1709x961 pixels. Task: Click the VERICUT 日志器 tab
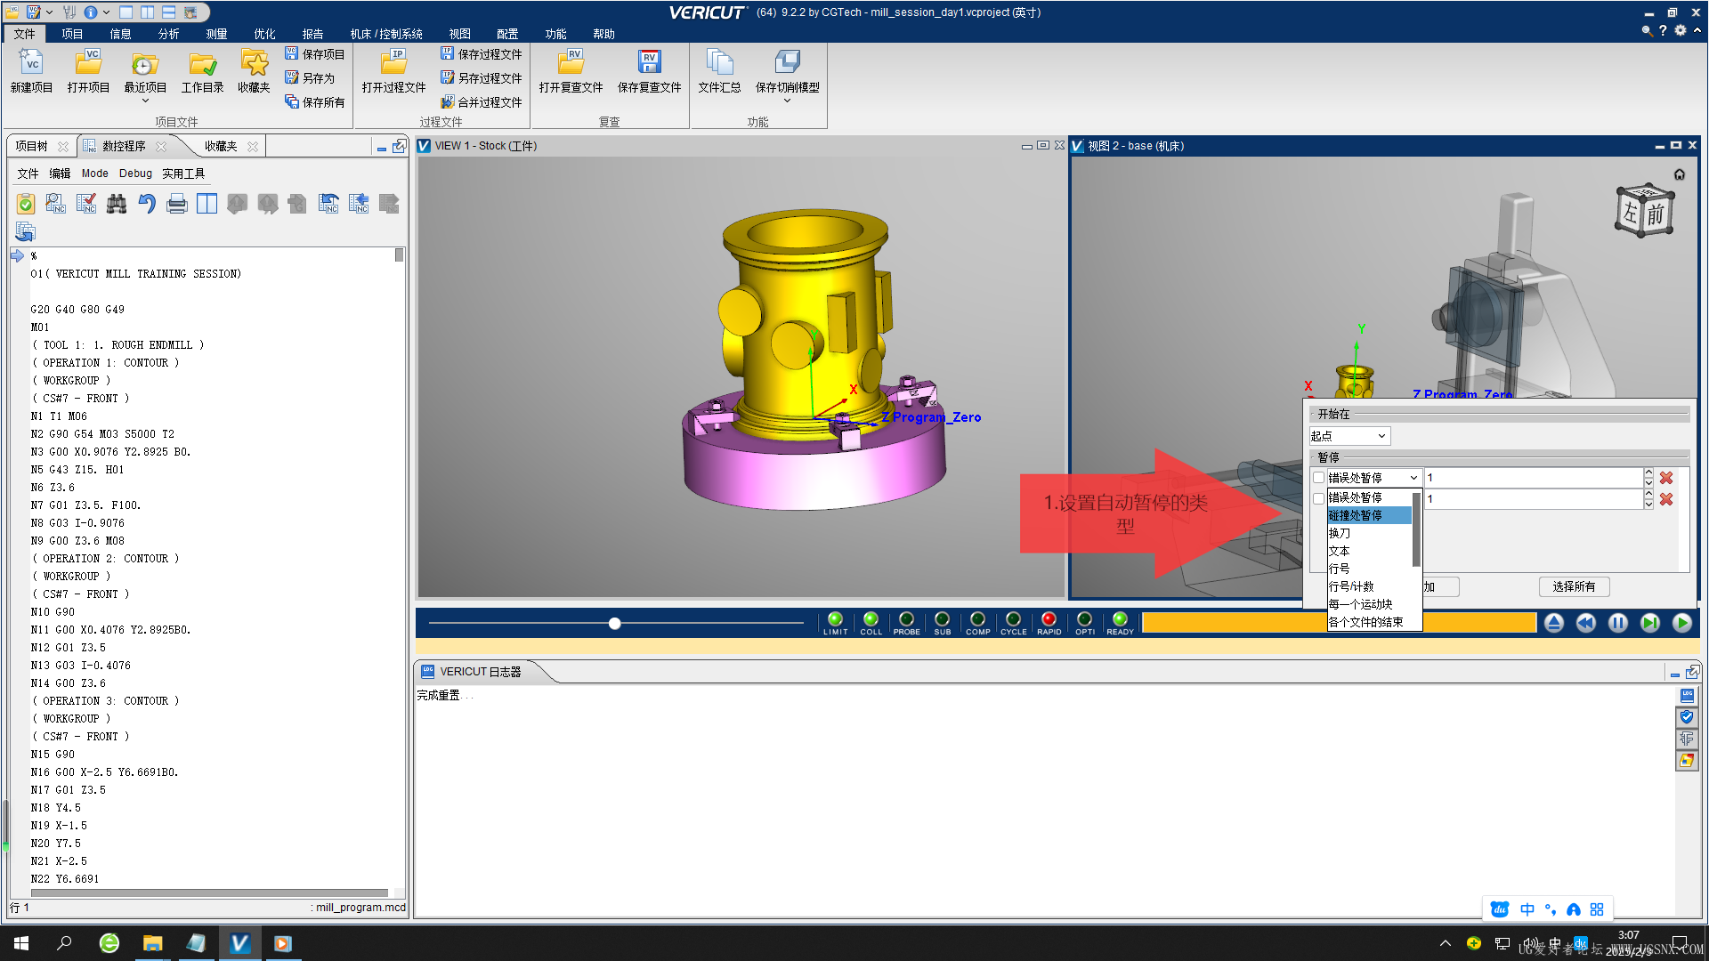[x=481, y=672]
